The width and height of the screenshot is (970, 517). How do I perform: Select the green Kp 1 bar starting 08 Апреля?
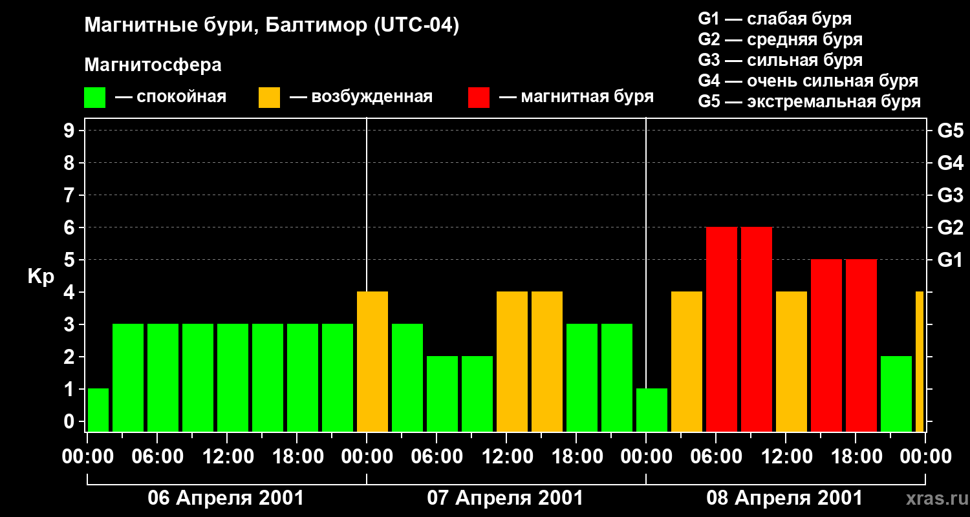pyautogui.click(x=652, y=410)
